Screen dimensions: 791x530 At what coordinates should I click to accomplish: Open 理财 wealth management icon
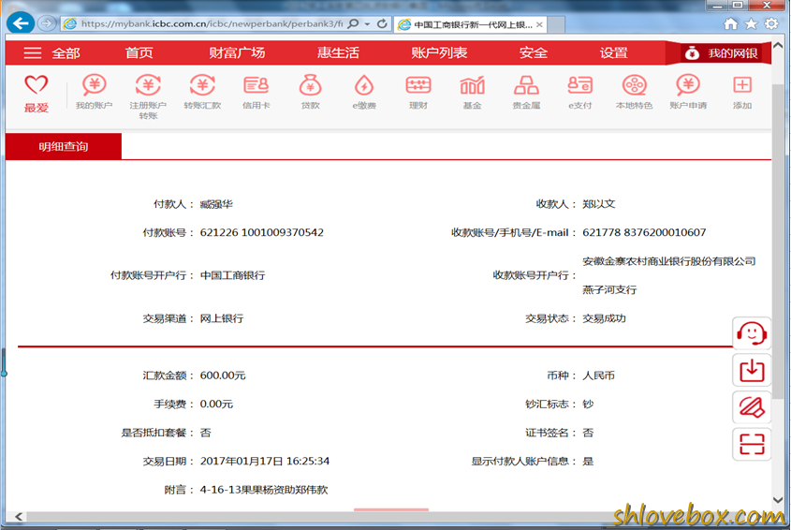(418, 92)
